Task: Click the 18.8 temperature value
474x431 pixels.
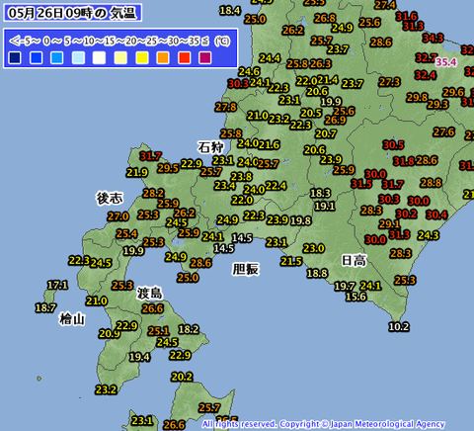Action: [x=317, y=273]
